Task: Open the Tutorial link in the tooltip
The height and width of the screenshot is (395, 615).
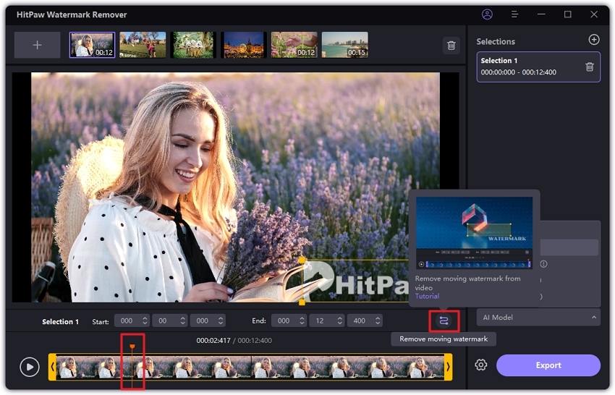Action: tap(427, 296)
